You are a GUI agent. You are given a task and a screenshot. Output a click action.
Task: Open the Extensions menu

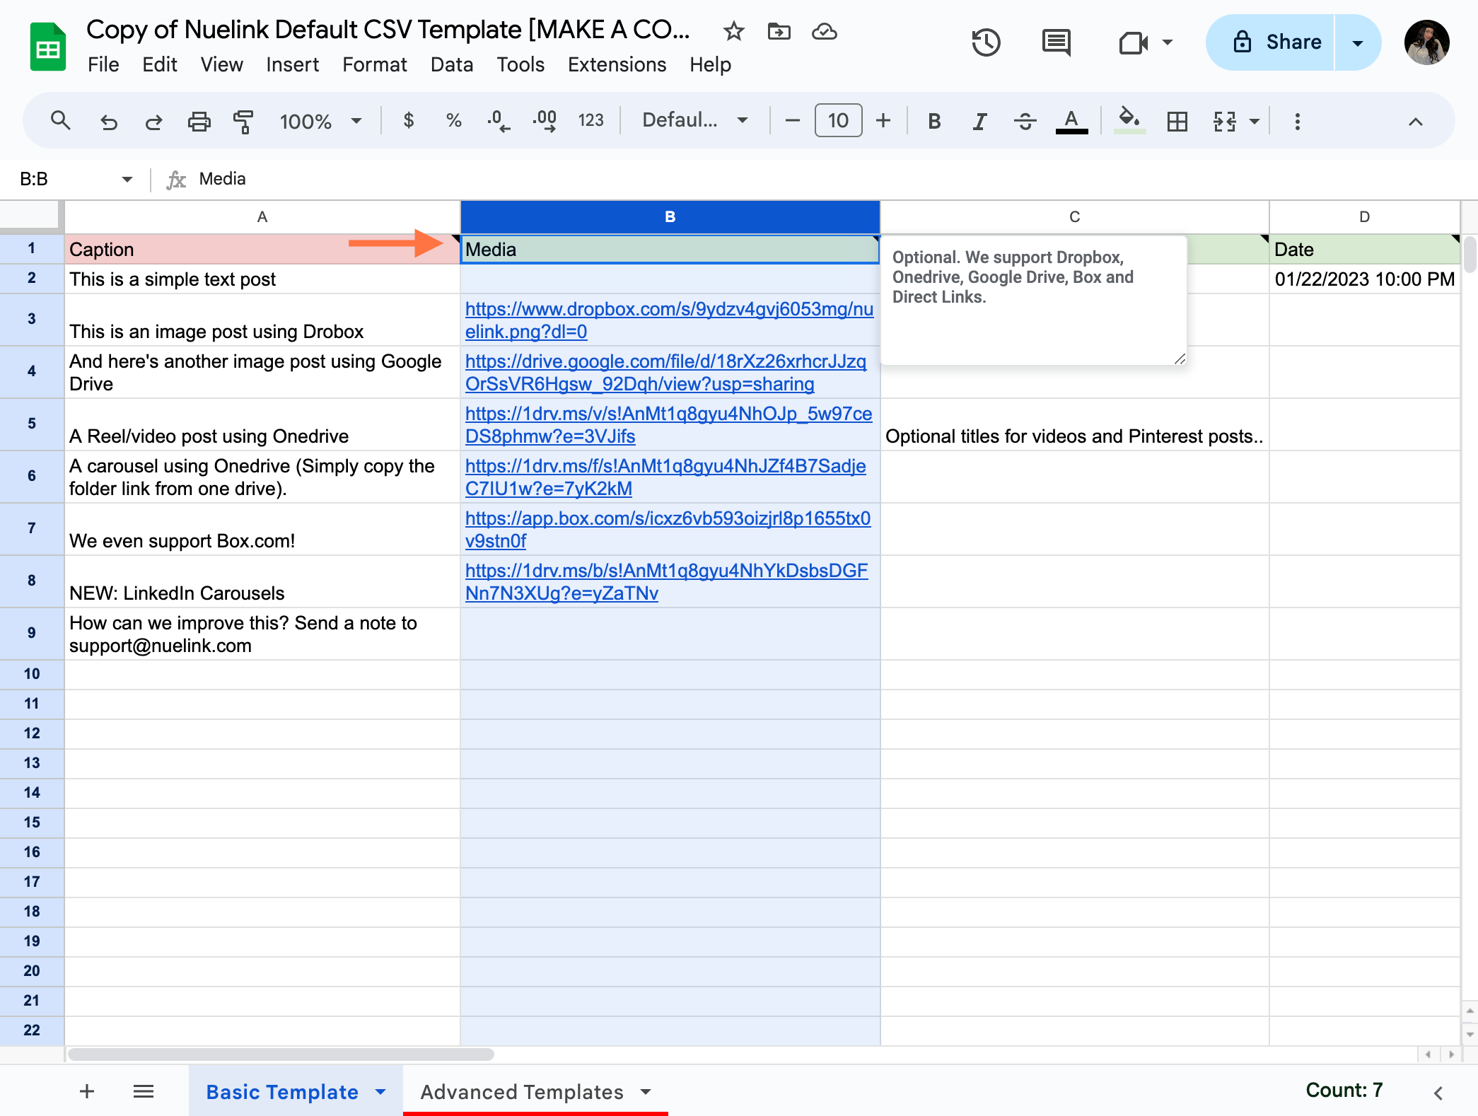(617, 64)
